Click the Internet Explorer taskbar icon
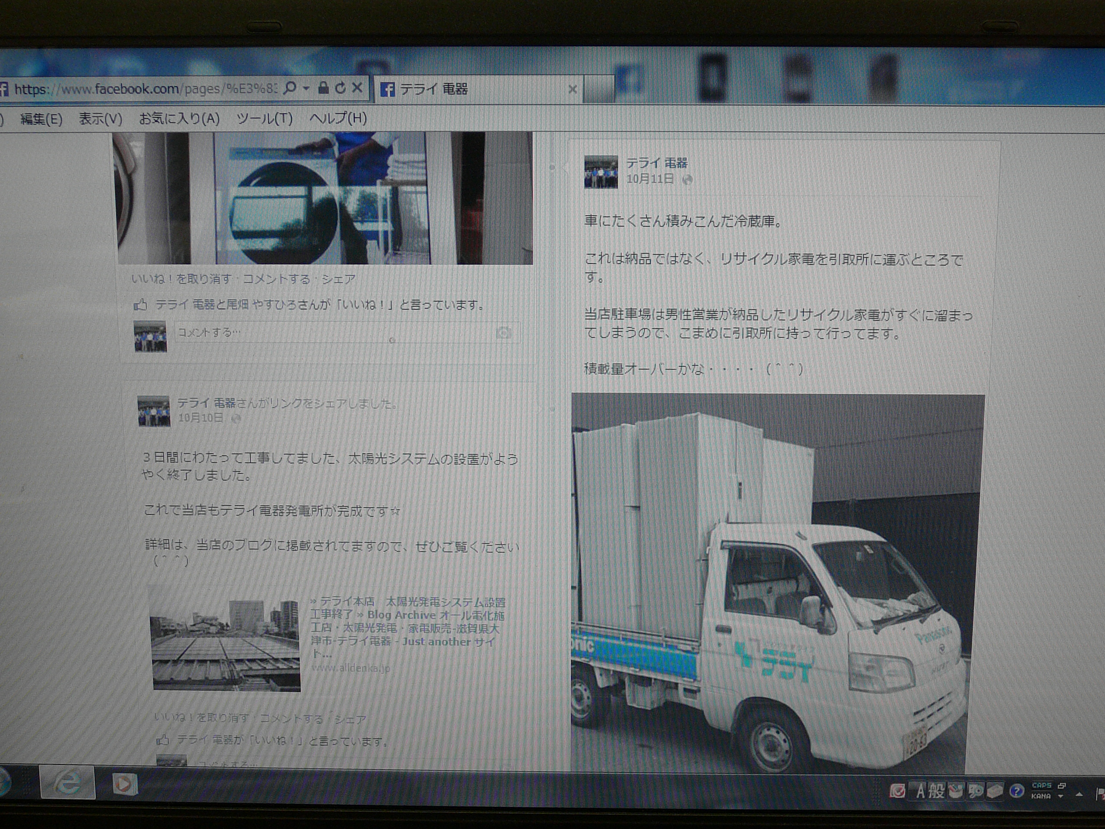Screen dimensions: 1105x829 pyautogui.click(x=67, y=782)
